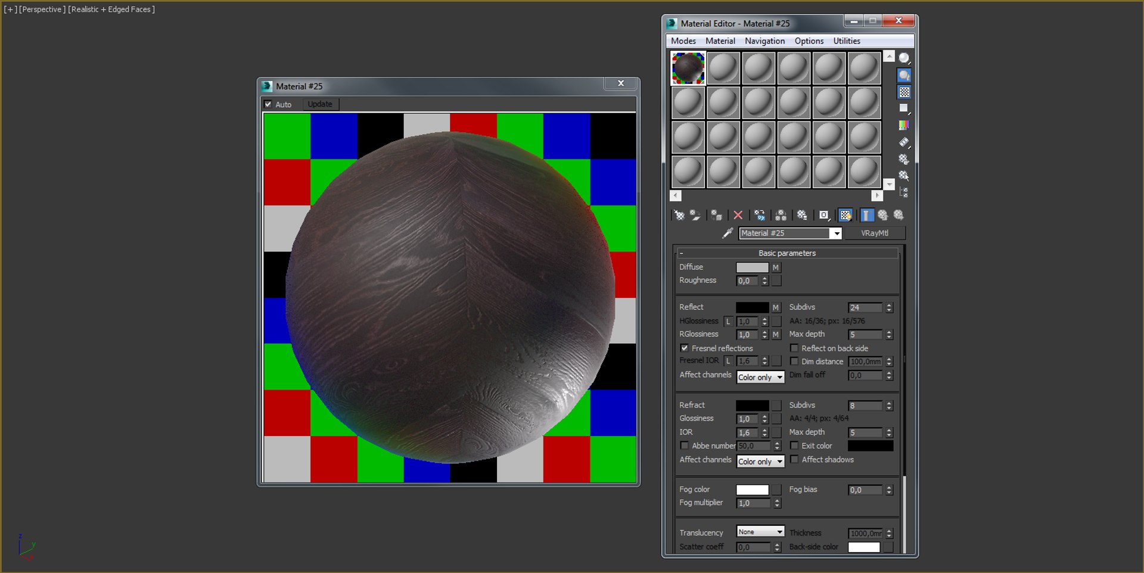The height and width of the screenshot is (573, 1144).
Task: Click the Select by Material icon
Action: pyautogui.click(x=904, y=176)
